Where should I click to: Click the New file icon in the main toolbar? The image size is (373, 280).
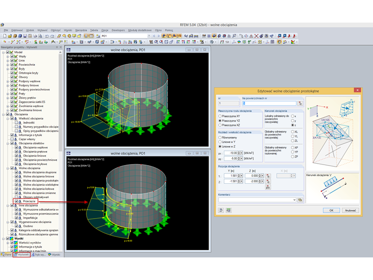pyautogui.click(x=4, y=36)
